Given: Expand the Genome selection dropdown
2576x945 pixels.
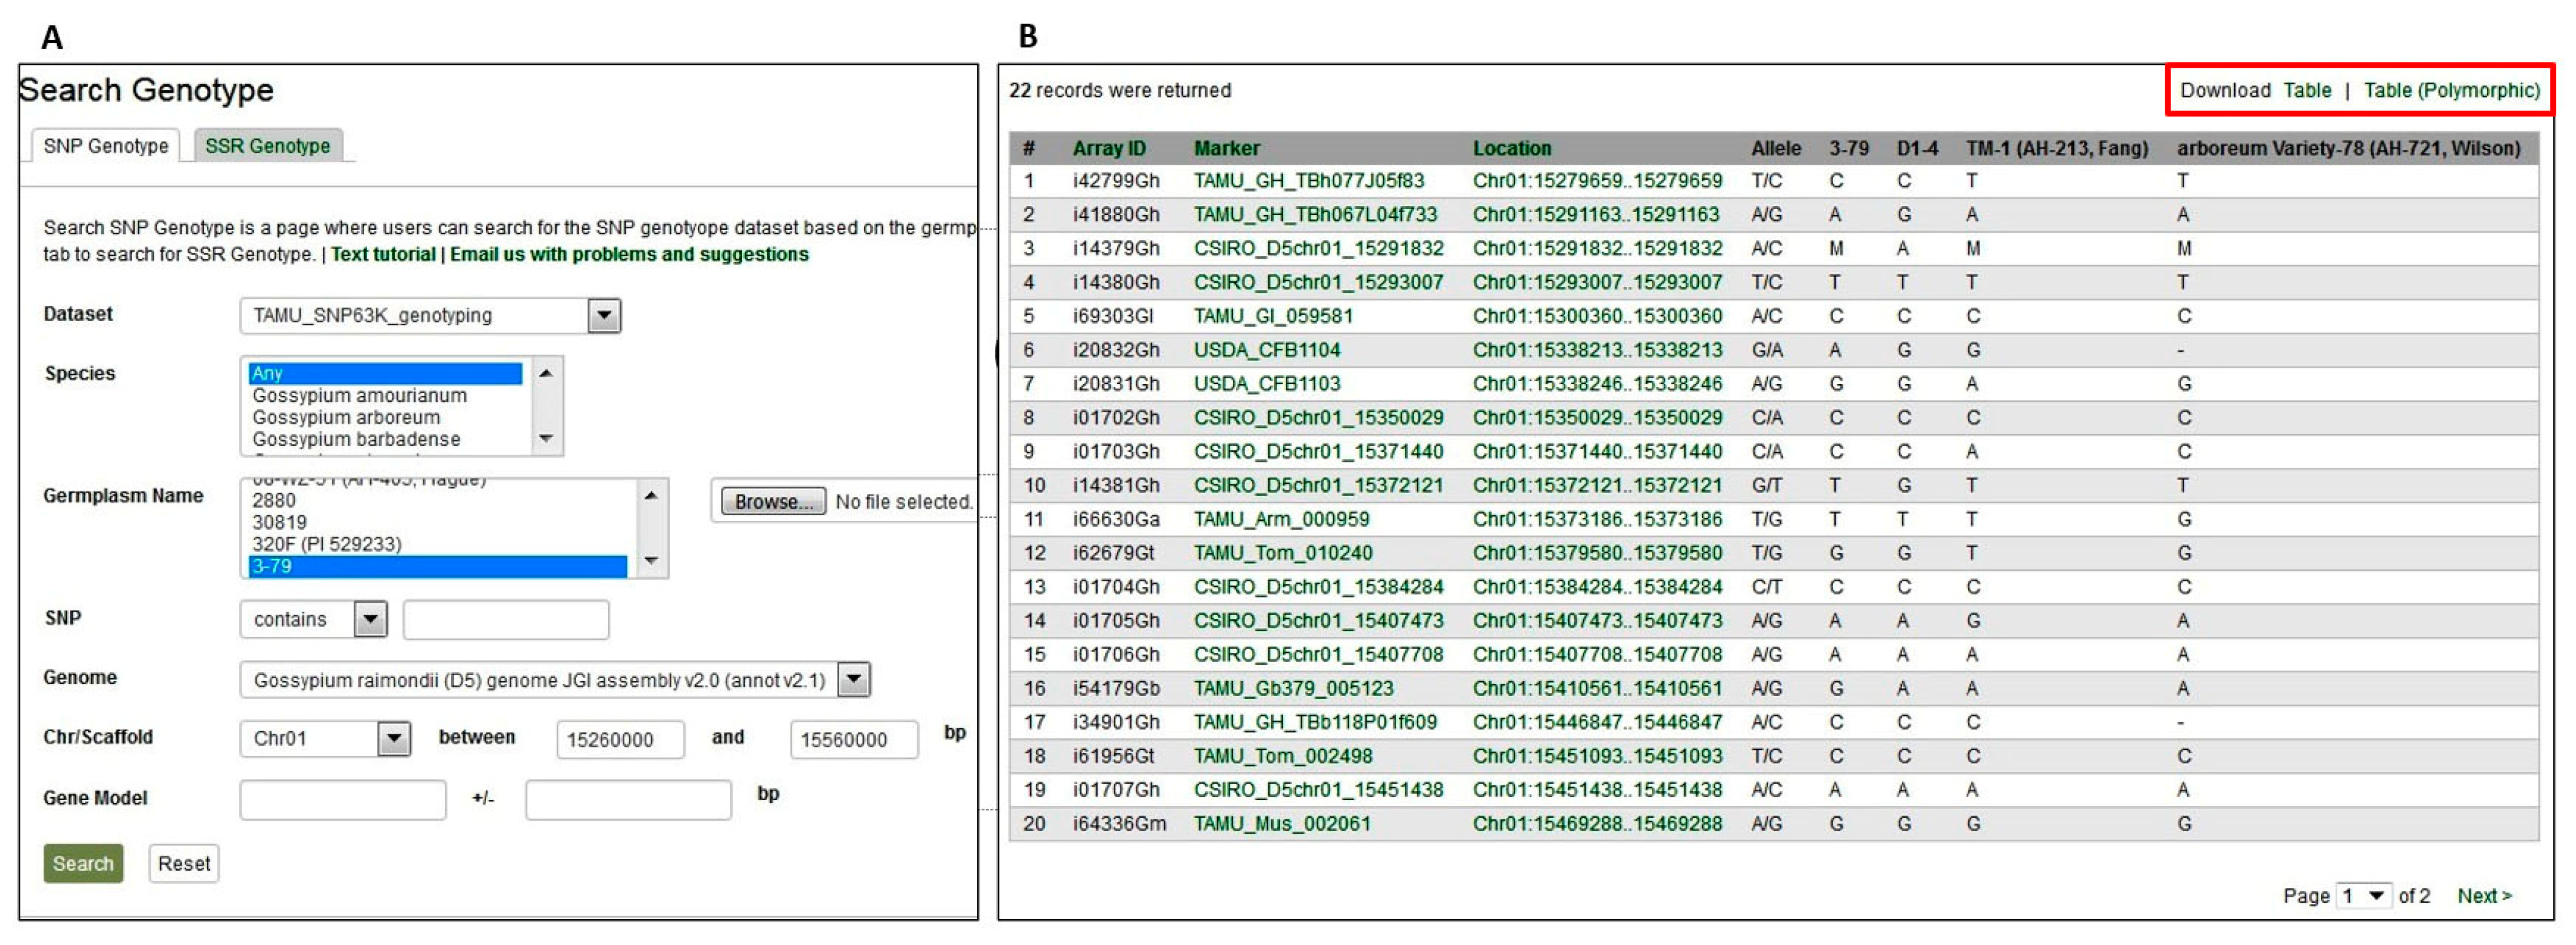Looking at the screenshot, I should click(x=853, y=680).
